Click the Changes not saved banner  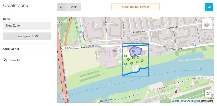click(136, 7)
